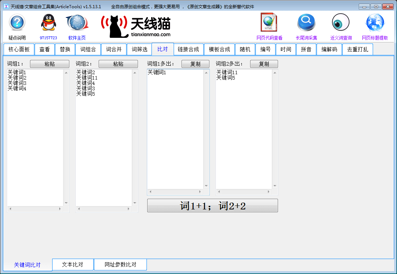Screen dimensions: 397x274
Task: Switch to 词筛选 tab
Action: point(139,49)
